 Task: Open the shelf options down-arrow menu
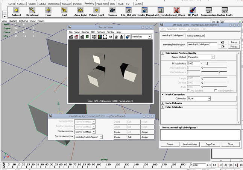click(5, 16)
